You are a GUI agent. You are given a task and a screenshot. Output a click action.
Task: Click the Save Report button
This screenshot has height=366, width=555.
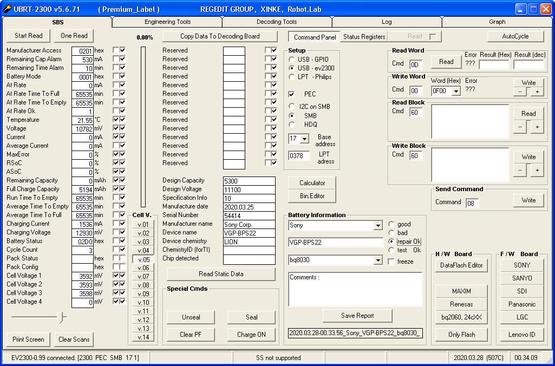pyautogui.click(x=357, y=316)
